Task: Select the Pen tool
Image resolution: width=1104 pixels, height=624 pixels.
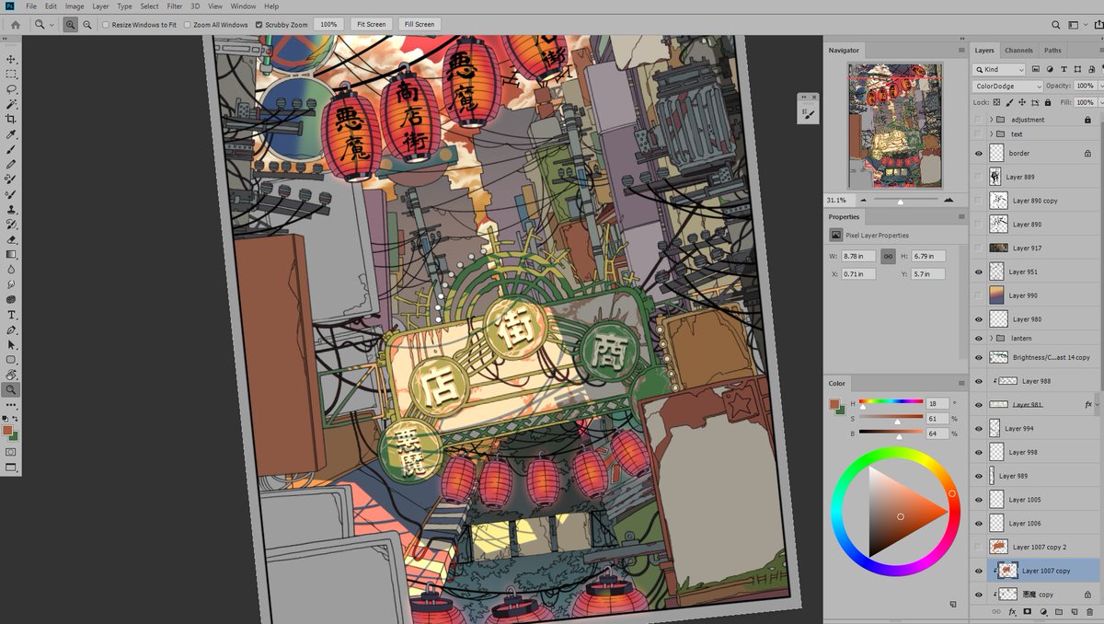Action: (11, 329)
